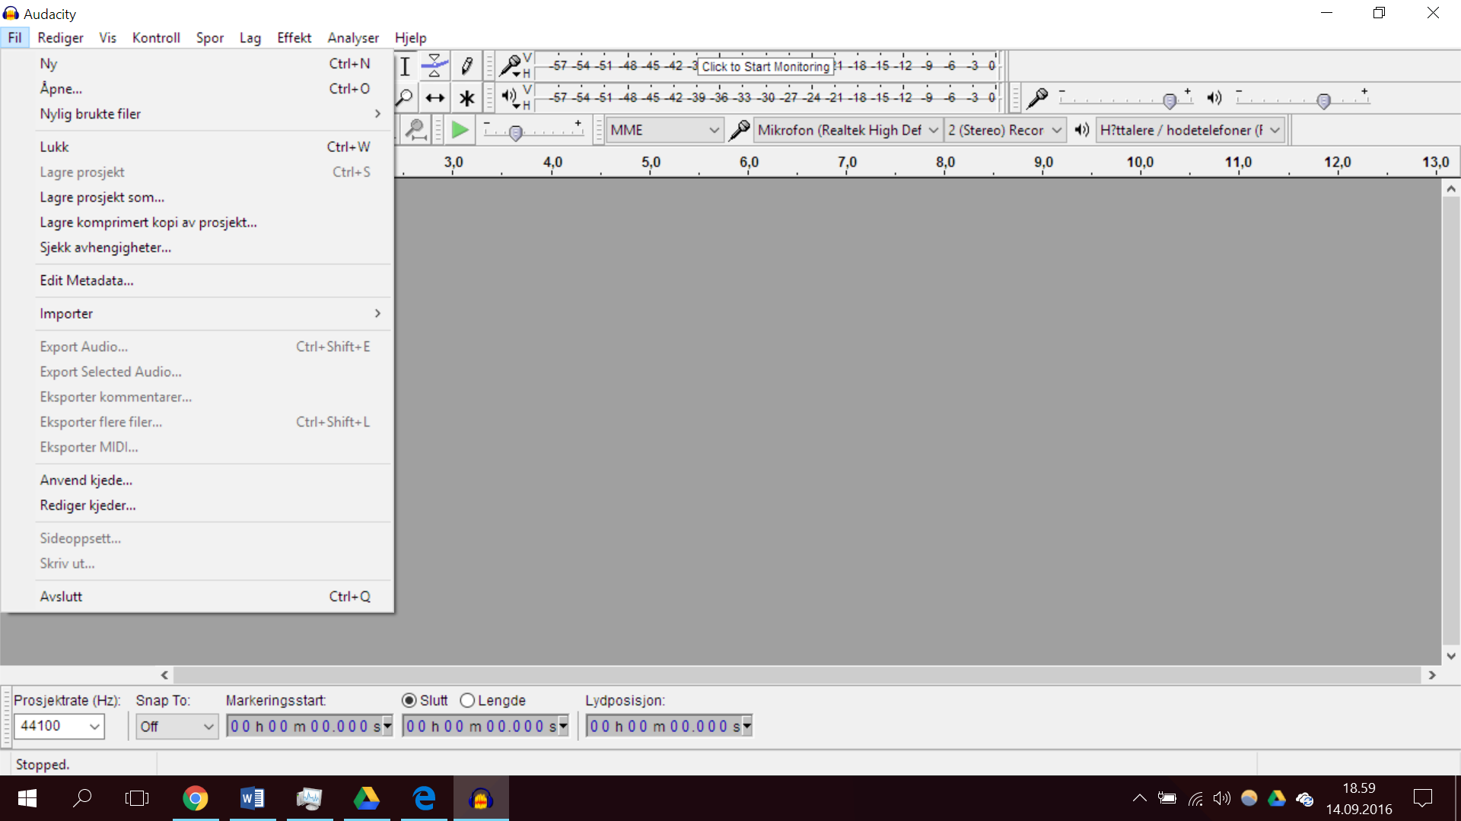
Task: Click the horizontal scrollbar left arrow
Action: [164, 675]
